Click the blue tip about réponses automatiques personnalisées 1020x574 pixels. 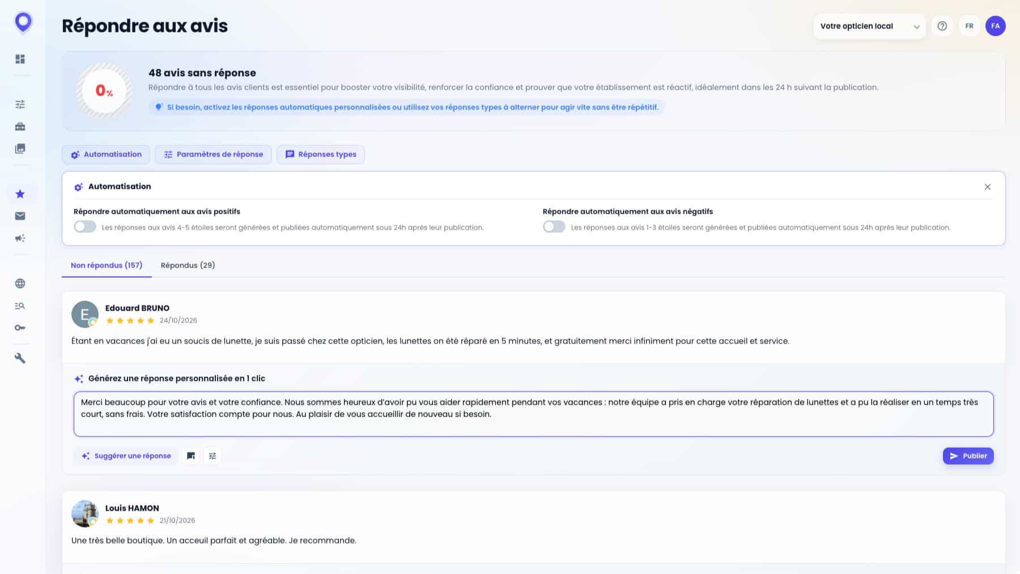(407, 107)
